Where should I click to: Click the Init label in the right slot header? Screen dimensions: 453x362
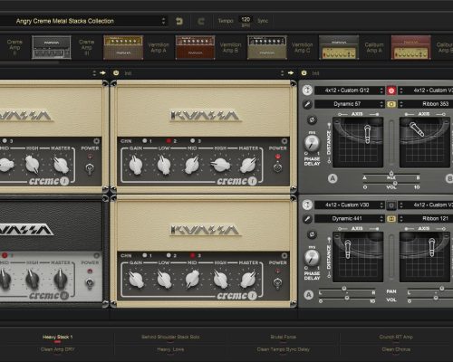(x=315, y=73)
